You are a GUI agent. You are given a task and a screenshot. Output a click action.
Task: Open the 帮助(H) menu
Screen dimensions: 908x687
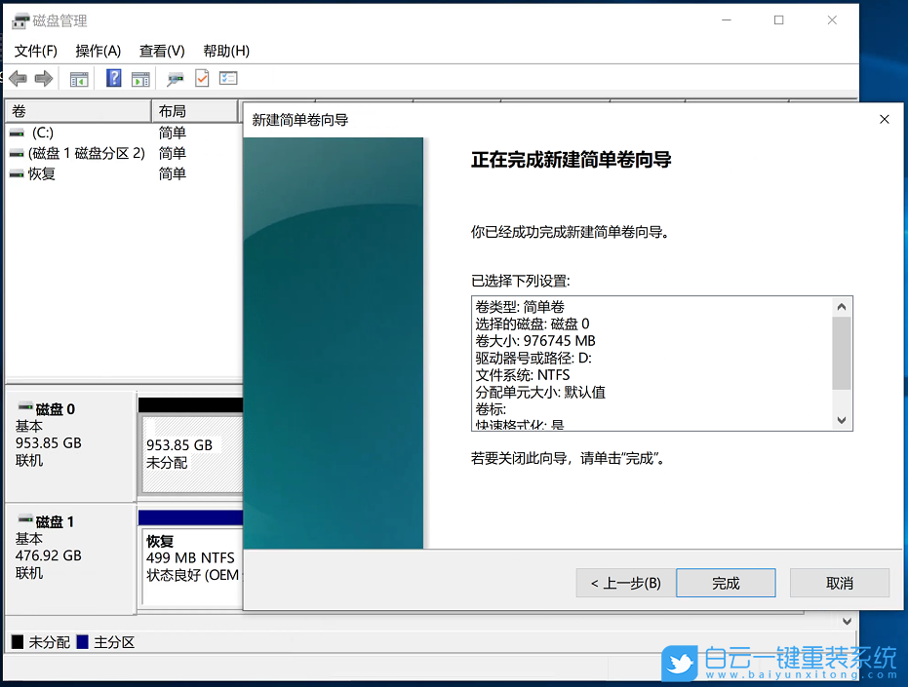[225, 51]
